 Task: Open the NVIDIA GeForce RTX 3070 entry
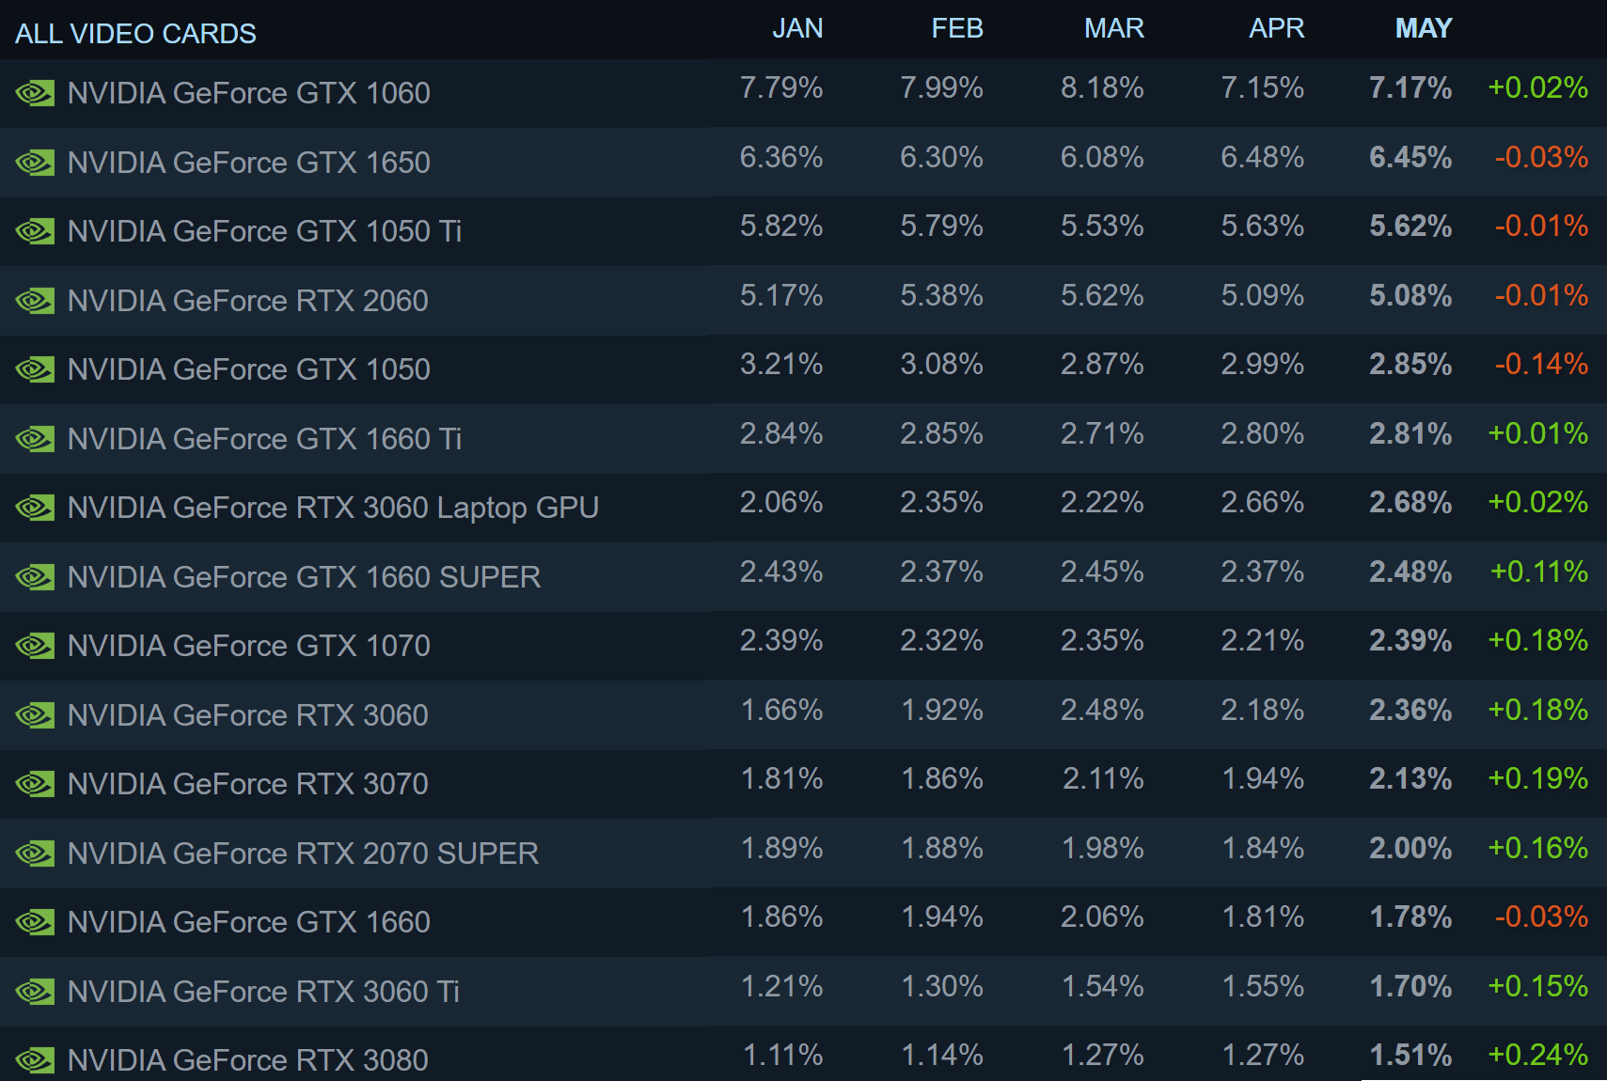point(803,784)
